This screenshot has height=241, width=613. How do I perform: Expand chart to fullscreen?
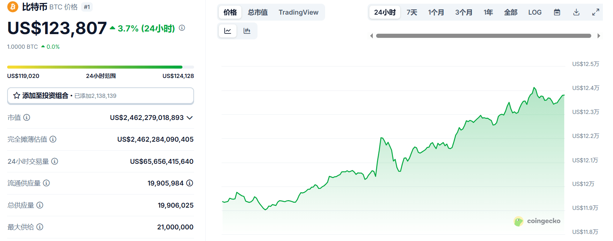596,12
